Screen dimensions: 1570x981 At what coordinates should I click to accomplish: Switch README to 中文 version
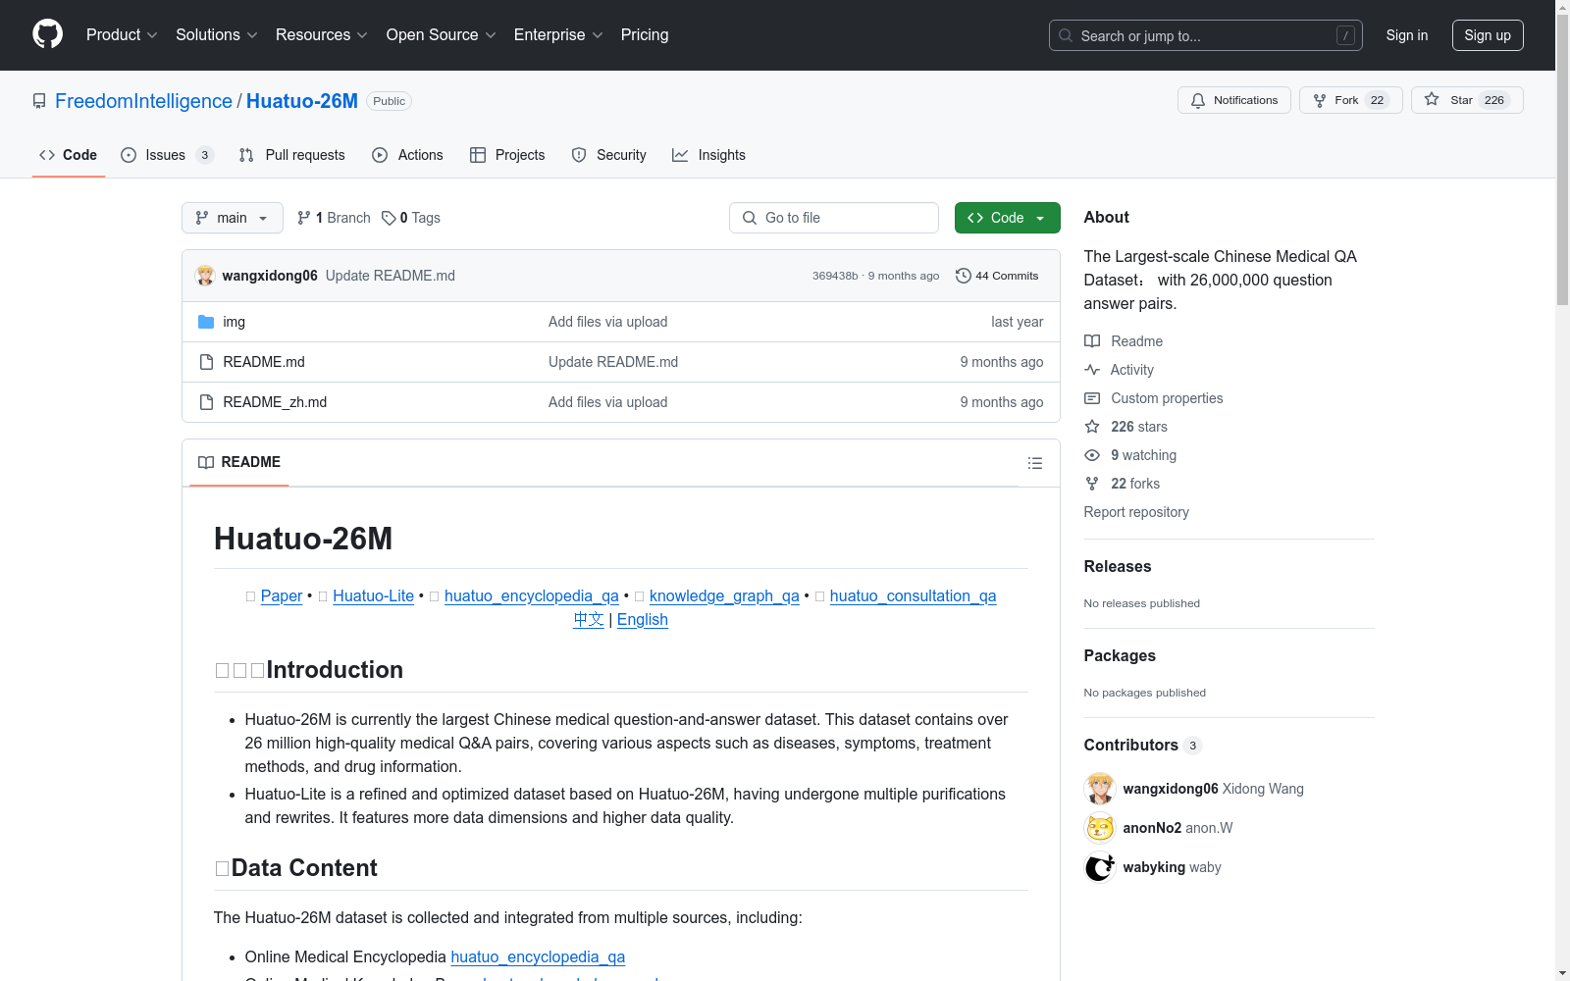[x=589, y=619]
